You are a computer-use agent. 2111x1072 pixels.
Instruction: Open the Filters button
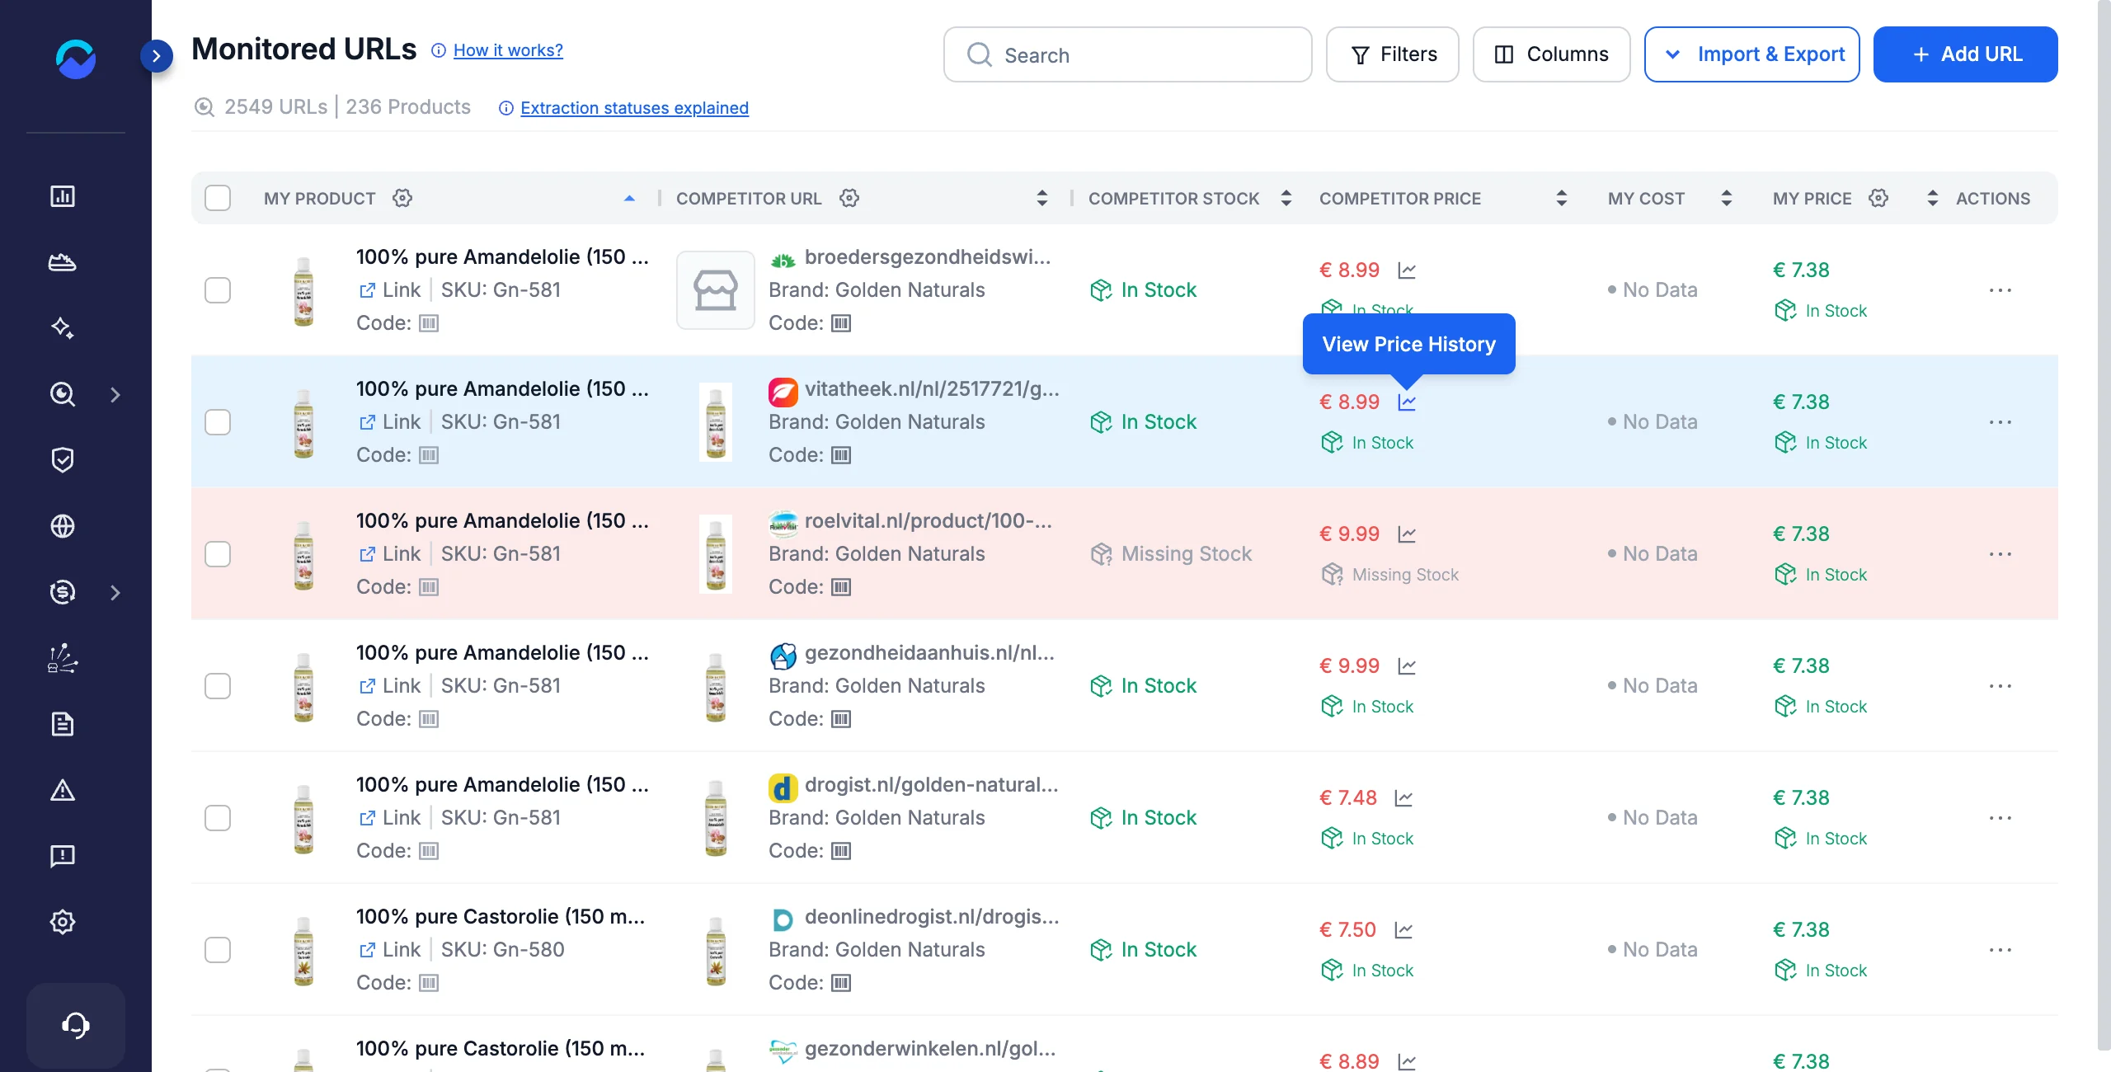pos(1393,54)
